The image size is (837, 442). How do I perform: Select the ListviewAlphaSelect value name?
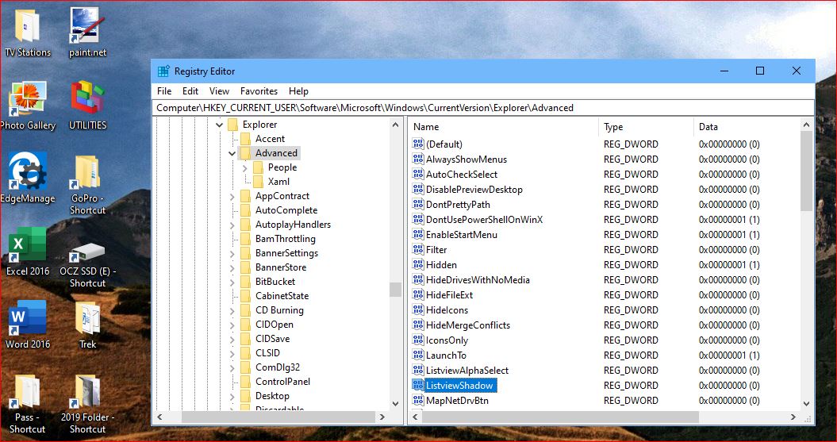(467, 371)
